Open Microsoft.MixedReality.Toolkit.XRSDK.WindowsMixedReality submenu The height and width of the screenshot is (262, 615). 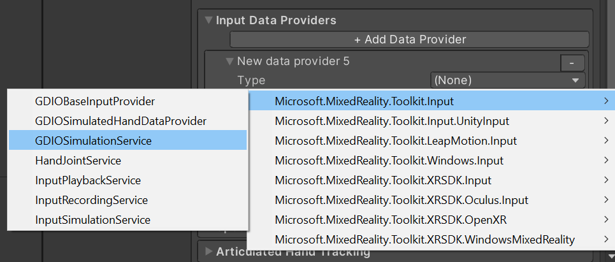tap(431, 239)
